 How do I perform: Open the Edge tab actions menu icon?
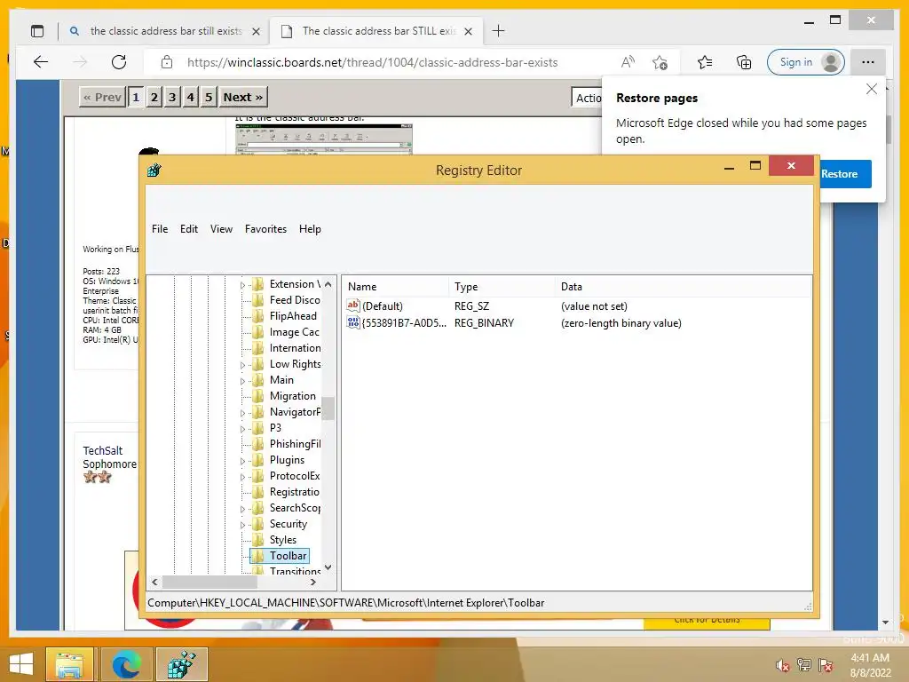coord(37,31)
